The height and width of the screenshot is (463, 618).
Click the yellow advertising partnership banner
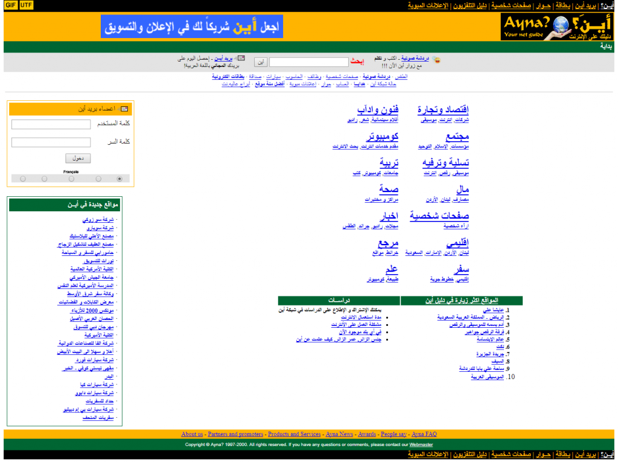click(x=193, y=26)
